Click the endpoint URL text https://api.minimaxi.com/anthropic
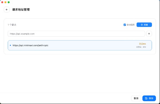Screen dimensions: 160x104 (x=31, y=45)
